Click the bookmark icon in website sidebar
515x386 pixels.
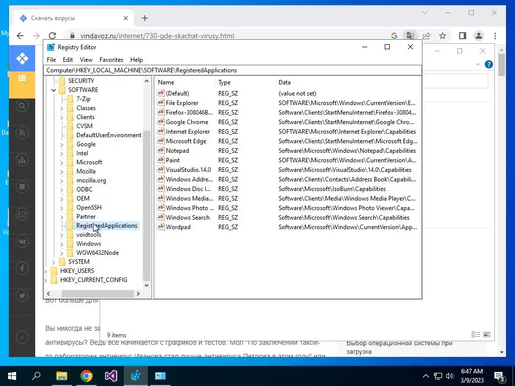coord(22,187)
